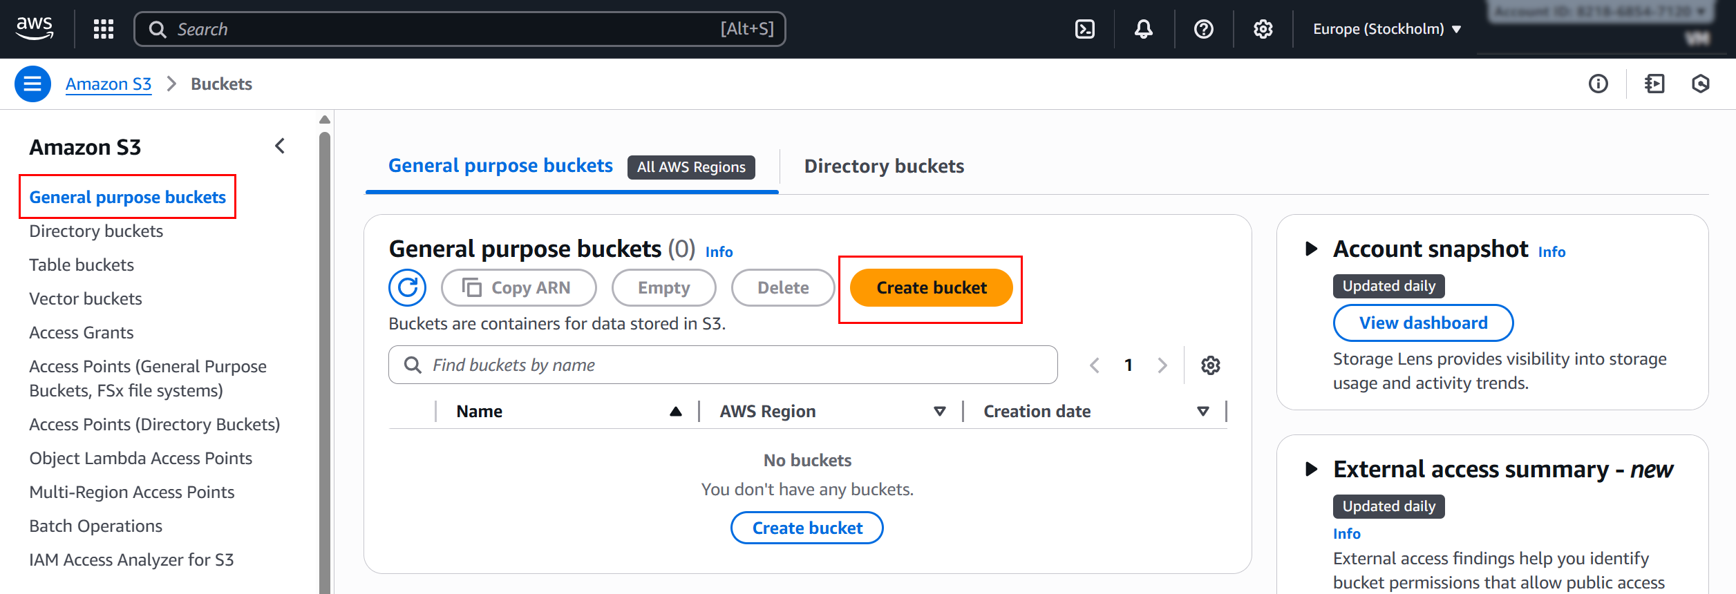This screenshot has width=1736, height=594.
Task: Click the Copy ARN button
Action: point(519,287)
